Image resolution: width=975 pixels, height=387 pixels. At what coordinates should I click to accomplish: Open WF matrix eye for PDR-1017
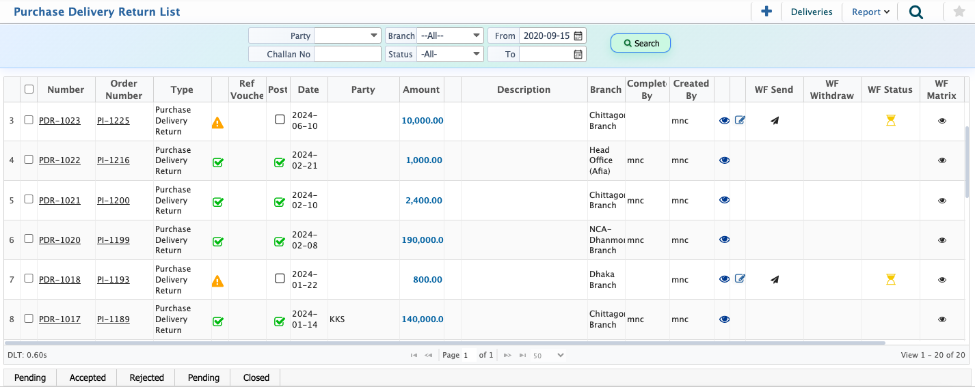pos(942,319)
